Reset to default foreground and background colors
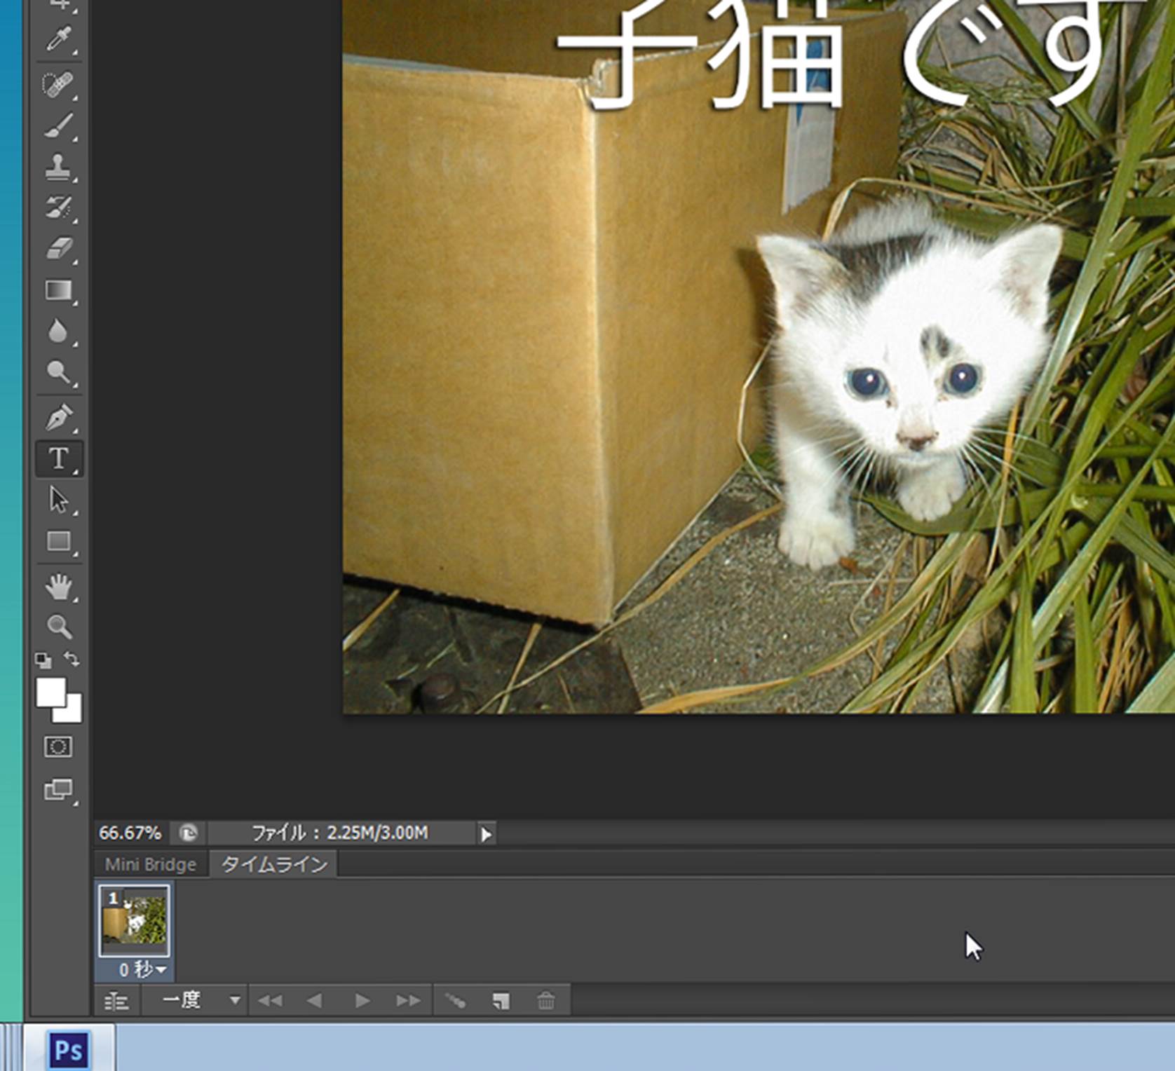 point(43,660)
